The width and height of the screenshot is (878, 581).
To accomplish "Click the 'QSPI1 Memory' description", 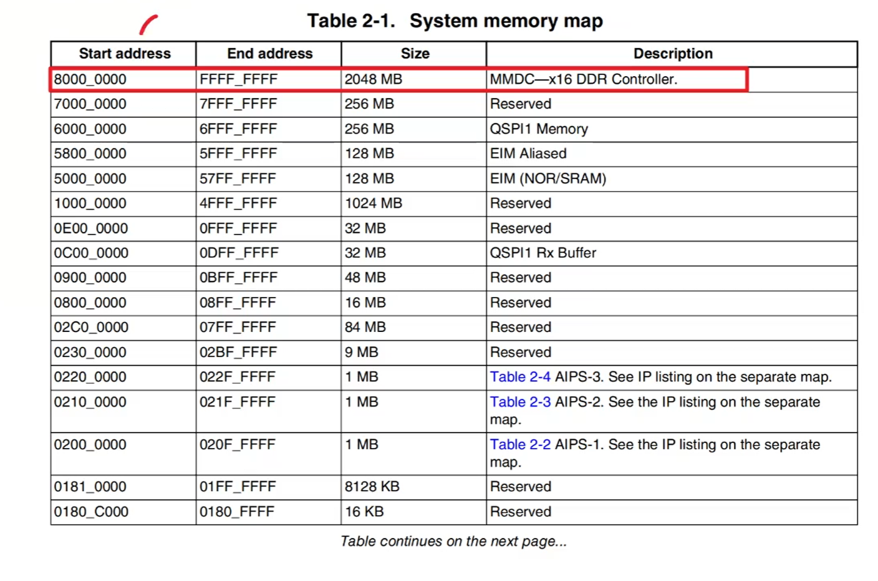I will (539, 129).
